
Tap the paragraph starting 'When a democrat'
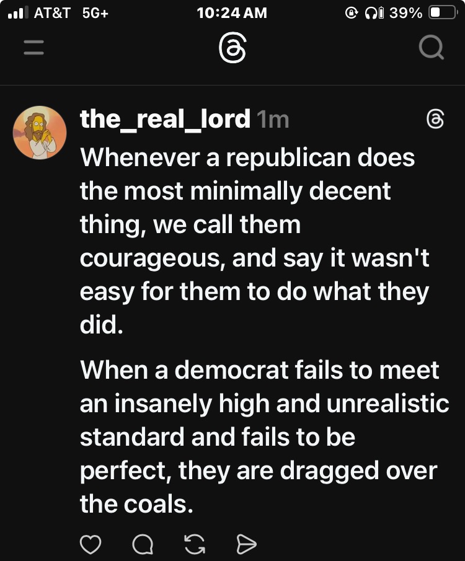(x=263, y=437)
